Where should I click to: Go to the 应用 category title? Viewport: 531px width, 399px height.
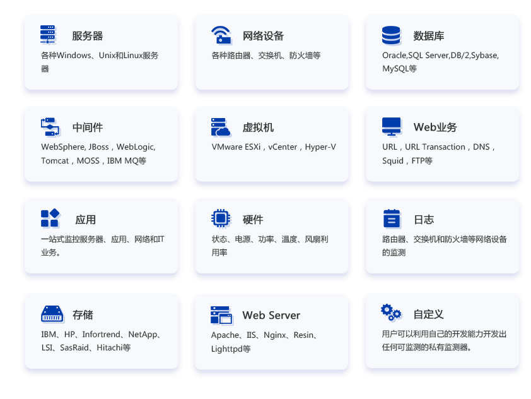[x=85, y=220]
